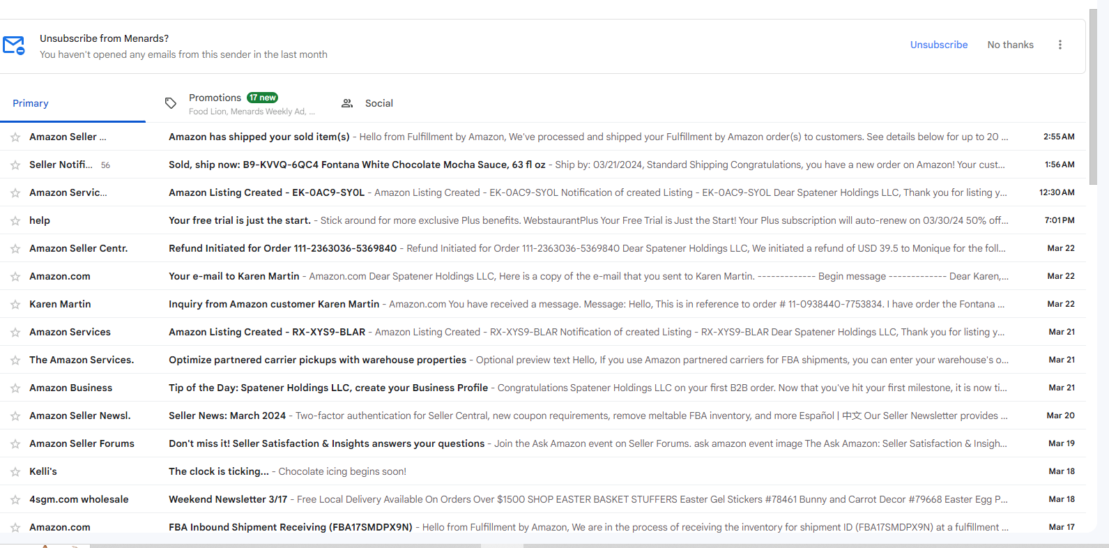Star the 4sgm.com wholesale newsletter email
1109x548 pixels.
click(15, 500)
